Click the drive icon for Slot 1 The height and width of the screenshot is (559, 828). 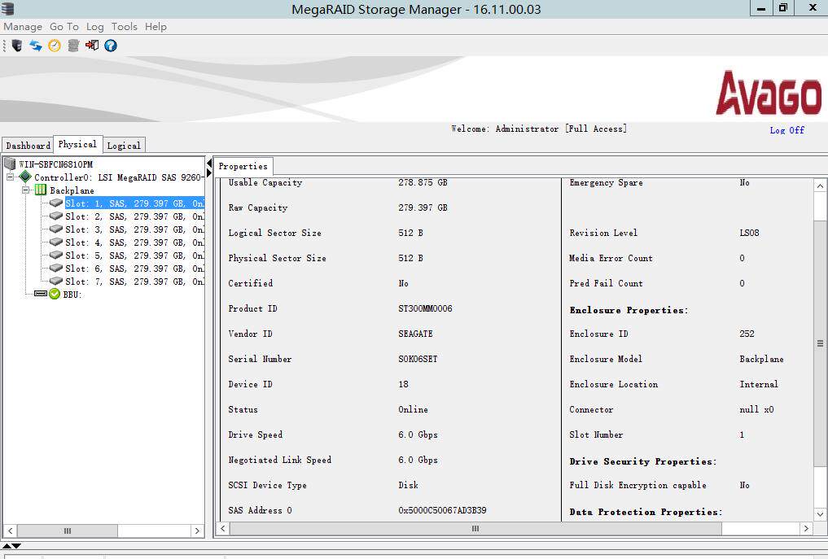coord(56,203)
